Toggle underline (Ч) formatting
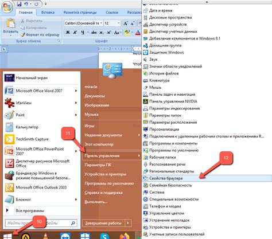The image size is (272, 239). pos(83,32)
